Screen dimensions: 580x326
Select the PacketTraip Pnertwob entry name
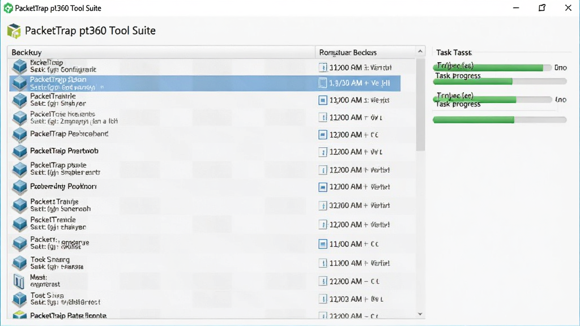tap(65, 151)
